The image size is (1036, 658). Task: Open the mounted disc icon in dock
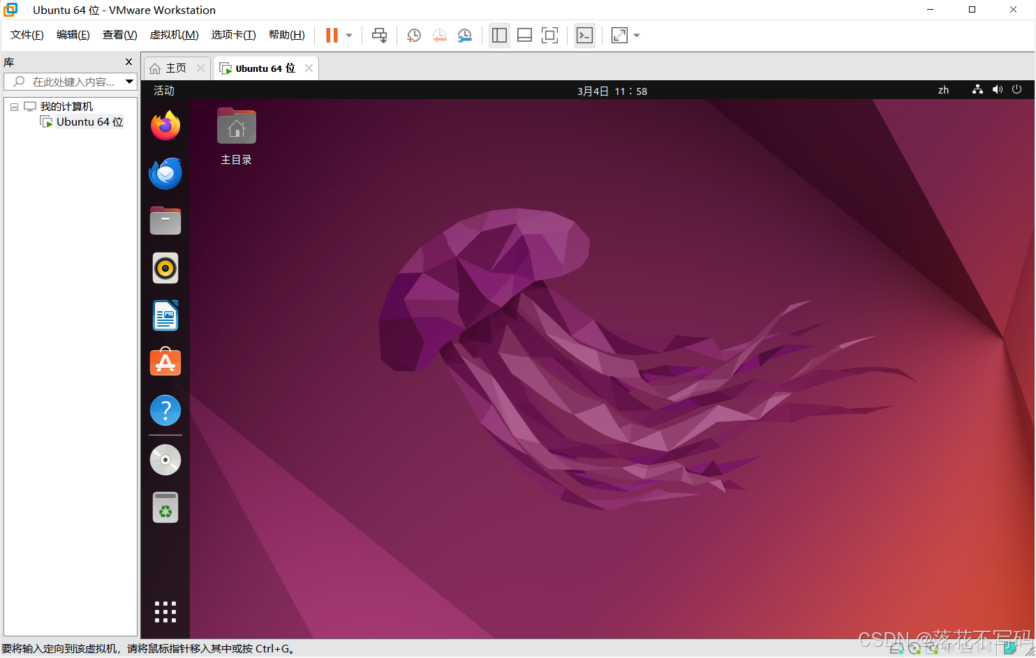pyautogui.click(x=165, y=460)
